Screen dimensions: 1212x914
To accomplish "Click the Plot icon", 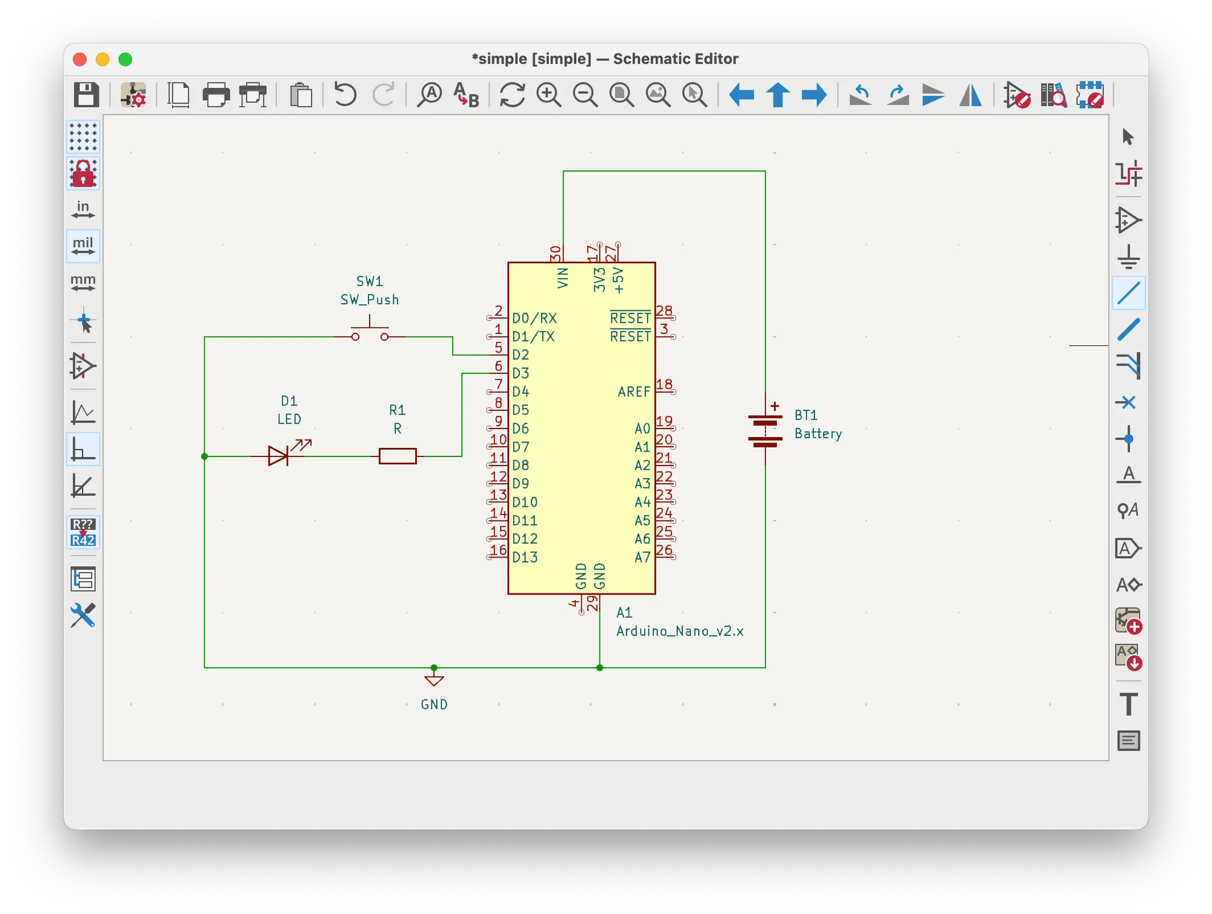I will (253, 95).
